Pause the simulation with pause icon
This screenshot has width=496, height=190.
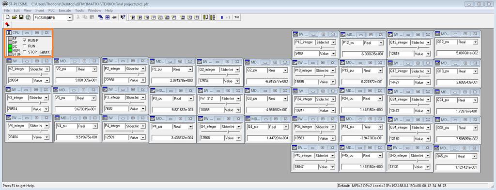(x=222, y=17)
